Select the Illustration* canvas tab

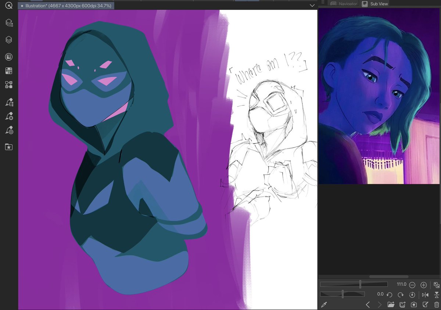(66, 6)
